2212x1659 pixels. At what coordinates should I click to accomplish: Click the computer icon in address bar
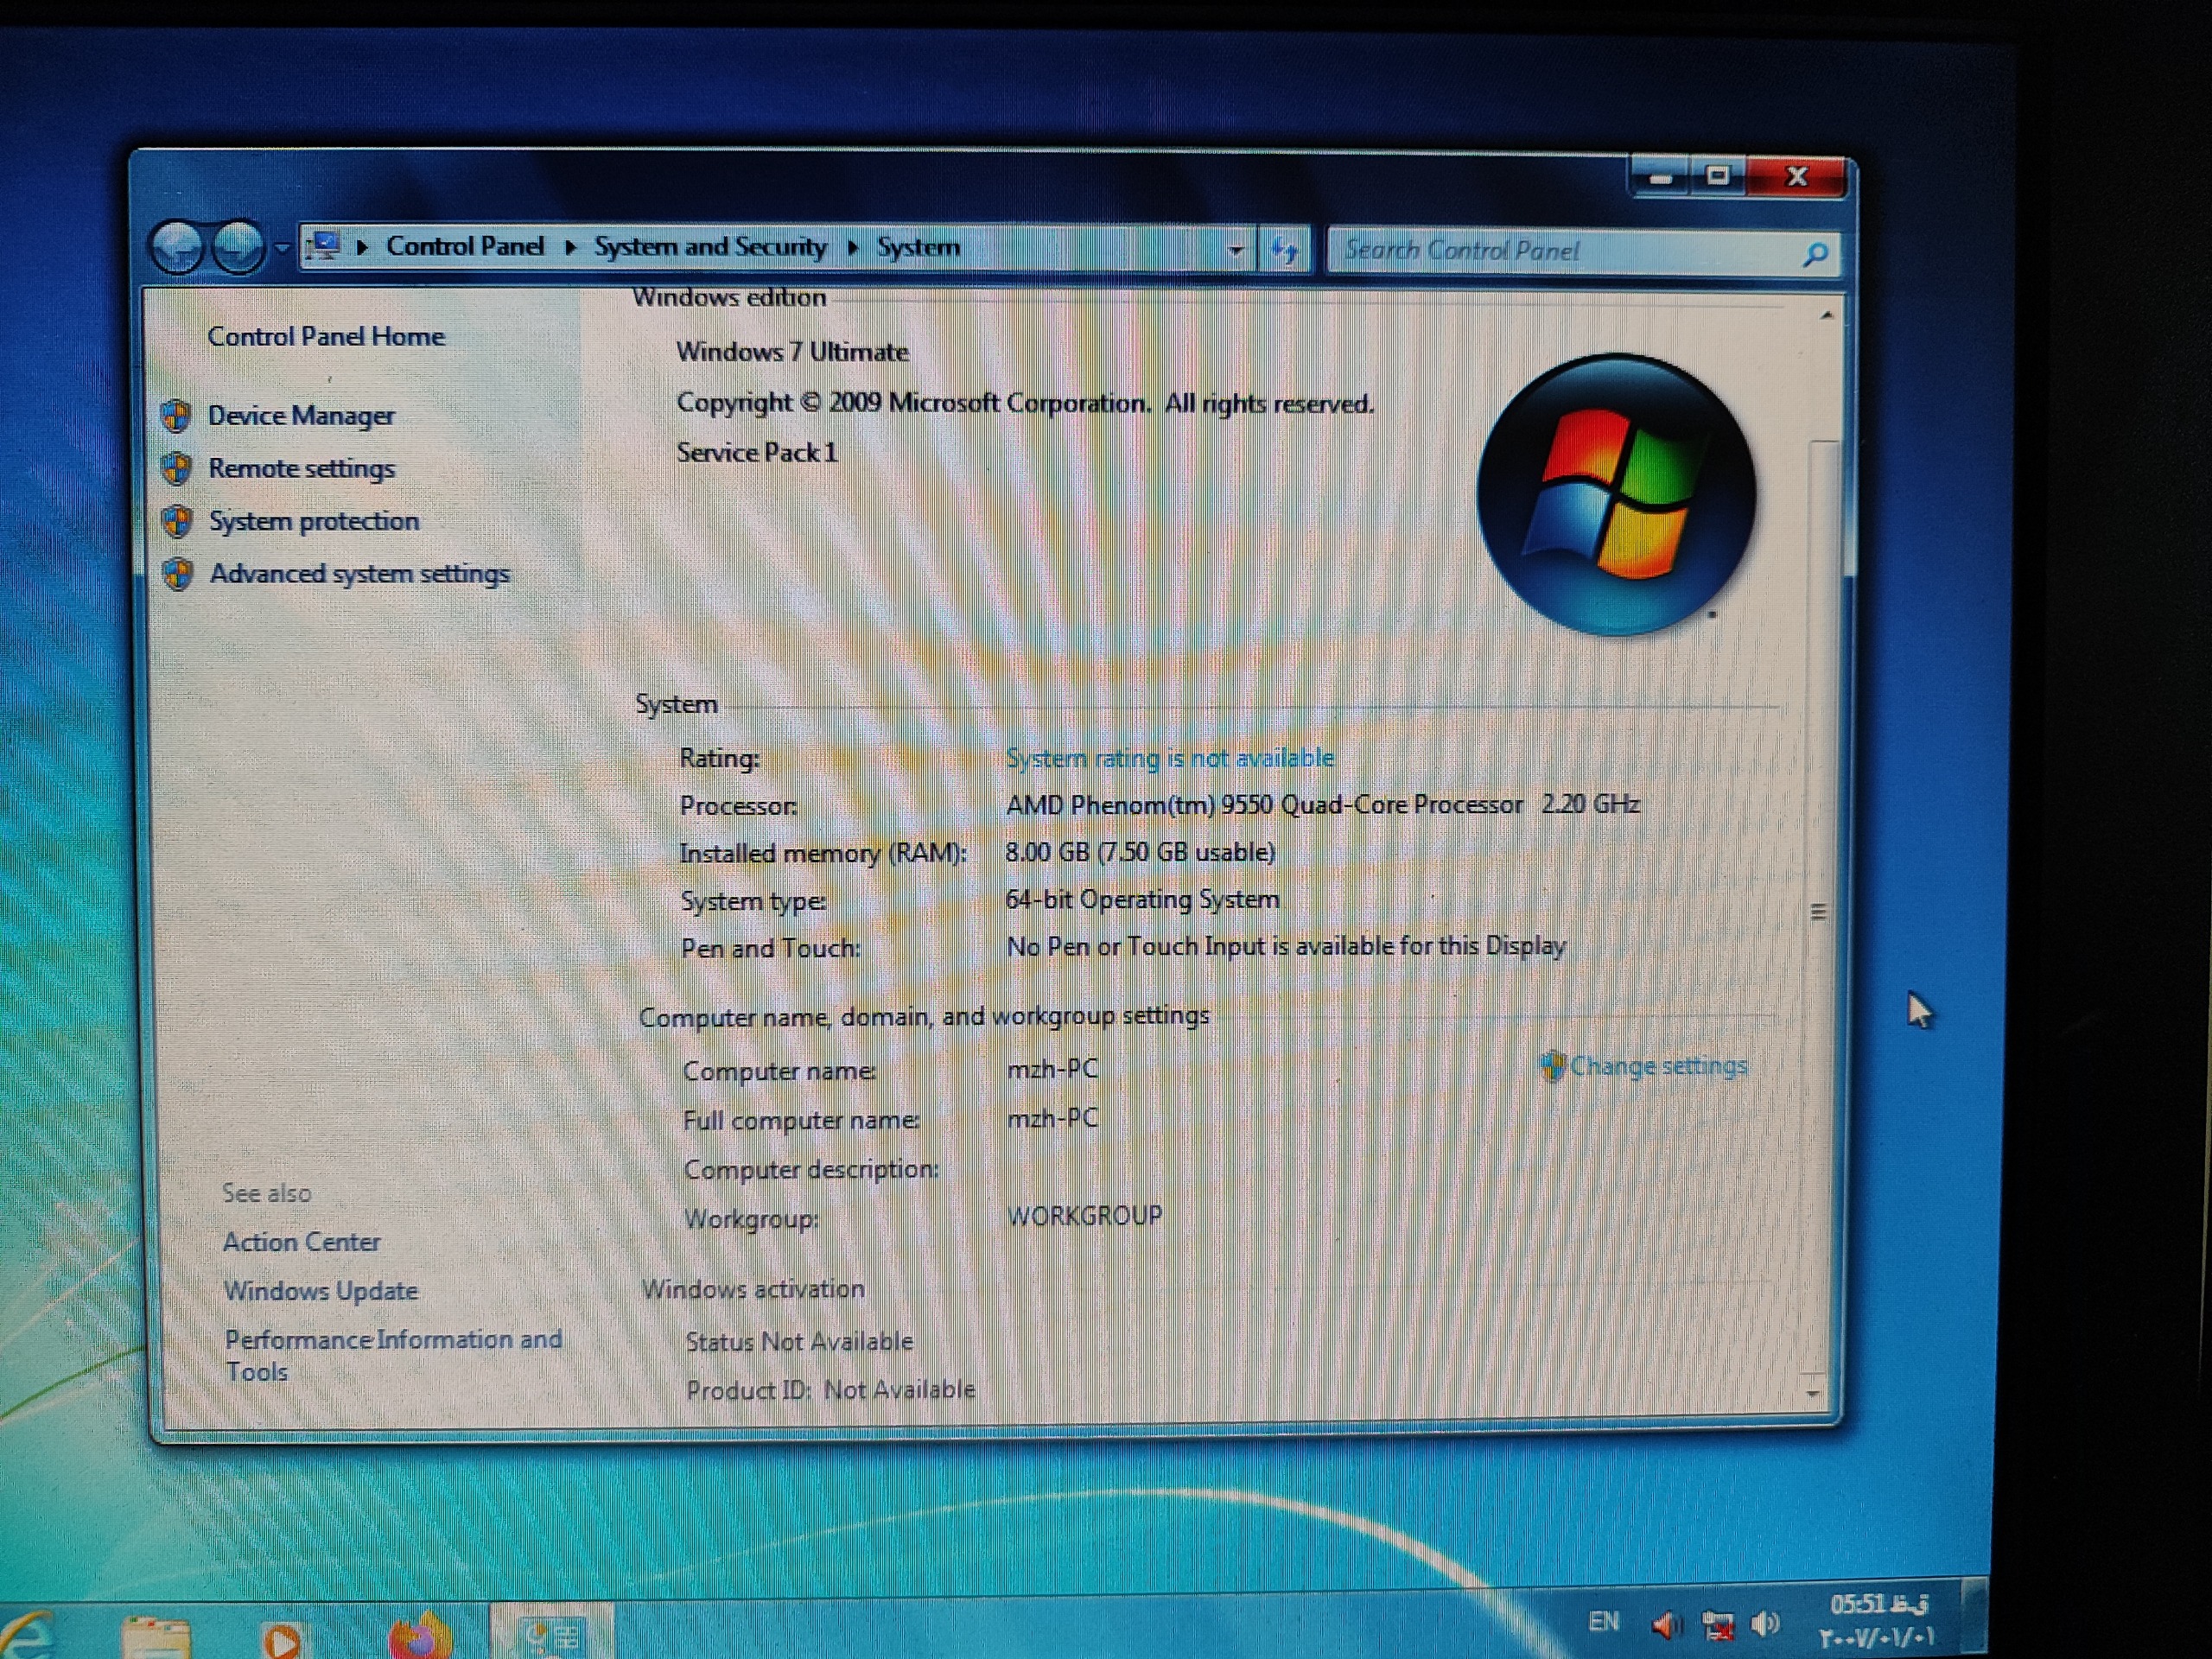click(x=324, y=245)
